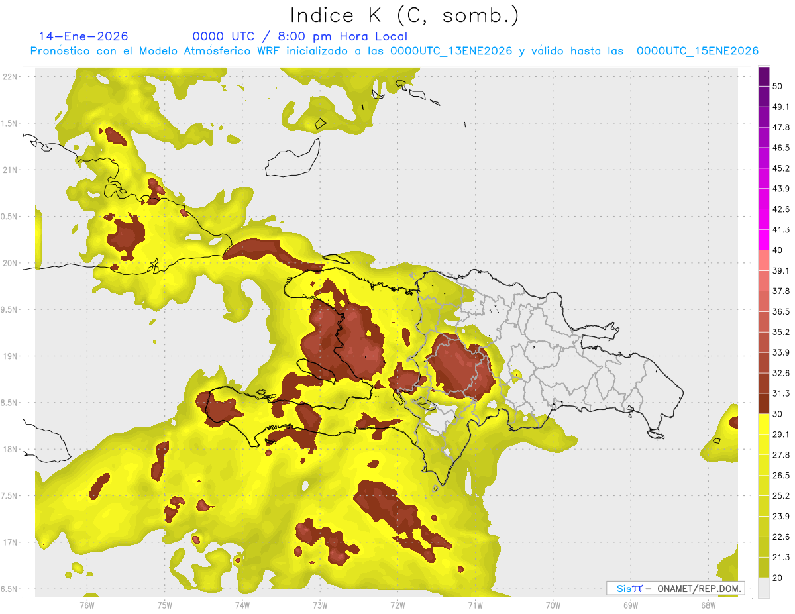Click the "17N" latitude label
Image resolution: width=795 pixels, height=614 pixels.
[x=10, y=542]
